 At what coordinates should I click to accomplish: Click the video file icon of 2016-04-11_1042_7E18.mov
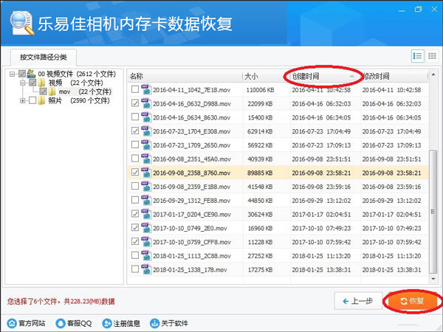click(146, 89)
